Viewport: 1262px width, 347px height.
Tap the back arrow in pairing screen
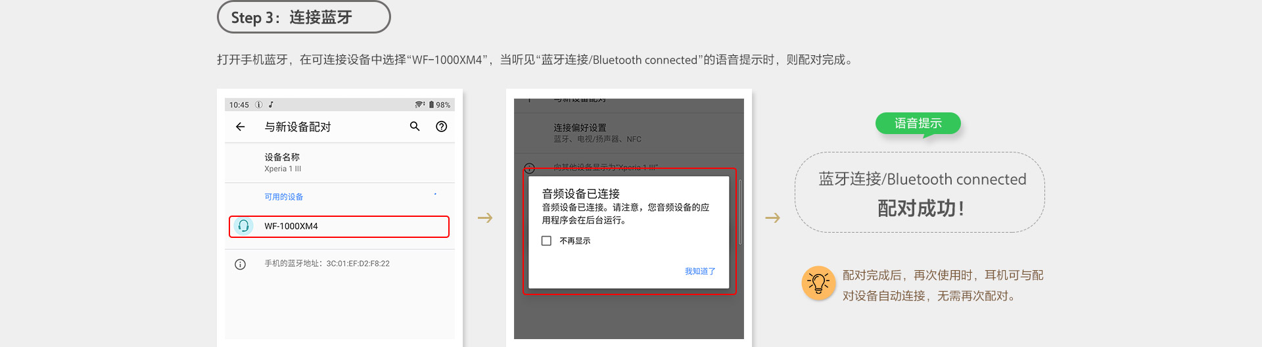click(x=240, y=127)
